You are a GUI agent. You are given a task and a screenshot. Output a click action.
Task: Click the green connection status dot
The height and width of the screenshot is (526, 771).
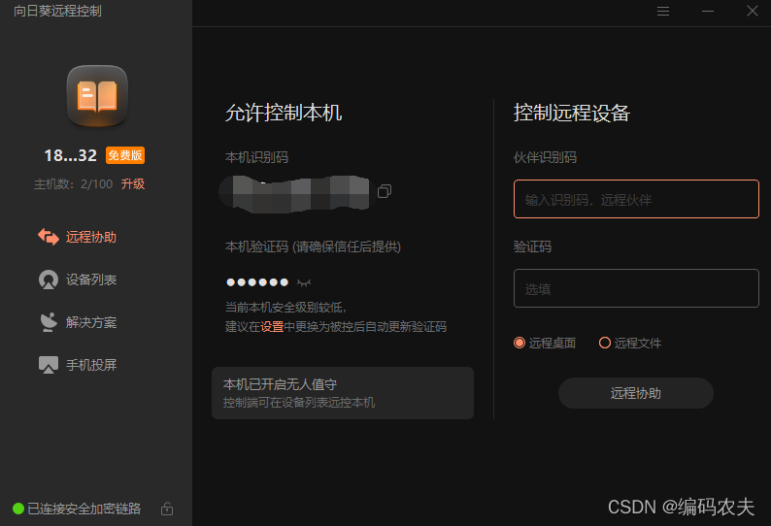point(18,509)
